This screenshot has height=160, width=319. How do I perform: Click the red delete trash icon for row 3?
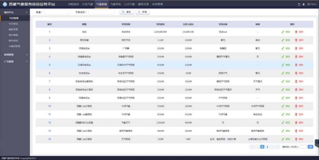296,48
